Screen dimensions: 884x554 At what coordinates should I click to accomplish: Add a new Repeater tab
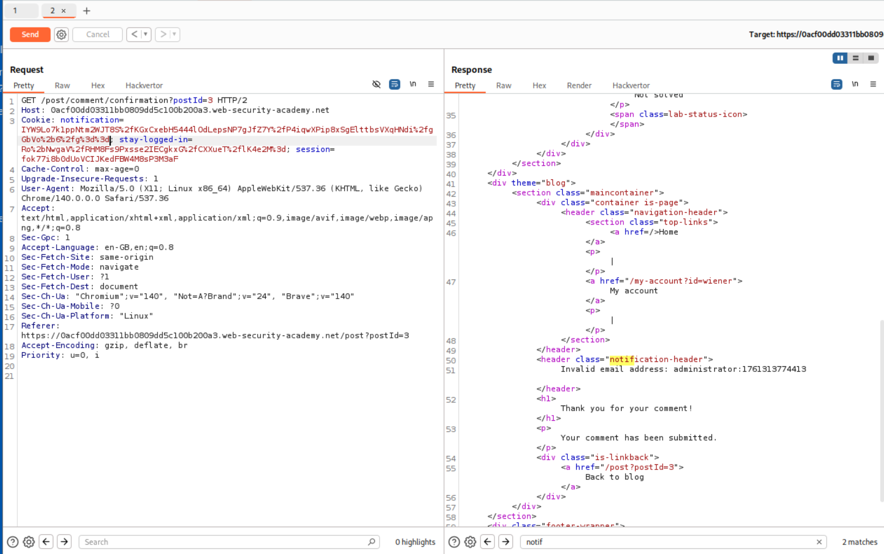pos(86,11)
